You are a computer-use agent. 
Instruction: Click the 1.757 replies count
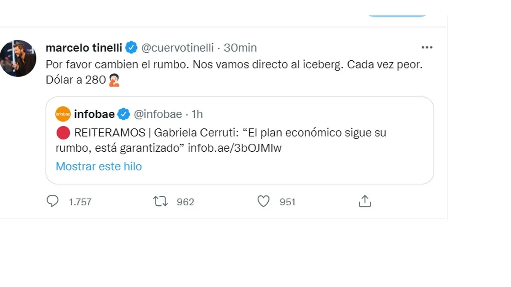click(x=80, y=202)
